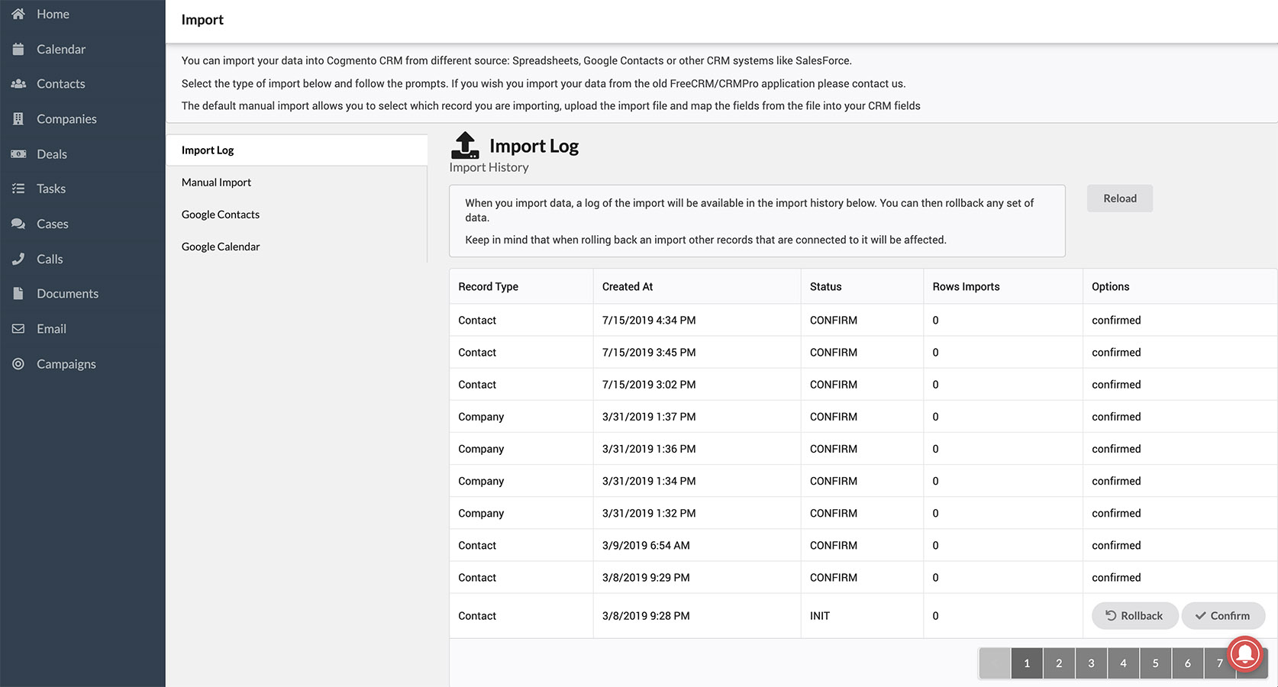Click date 3/31/2019 1:37 PM
The image size is (1278, 687).
(649, 417)
